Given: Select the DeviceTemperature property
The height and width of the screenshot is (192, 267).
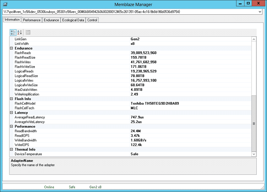Looking at the screenshot, I should [130, 154].
